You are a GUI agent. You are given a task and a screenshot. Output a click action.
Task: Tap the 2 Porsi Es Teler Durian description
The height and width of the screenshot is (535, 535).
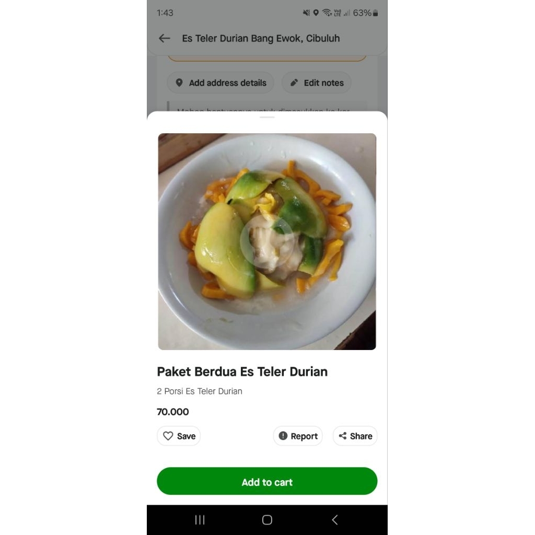[x=200, y=391]
